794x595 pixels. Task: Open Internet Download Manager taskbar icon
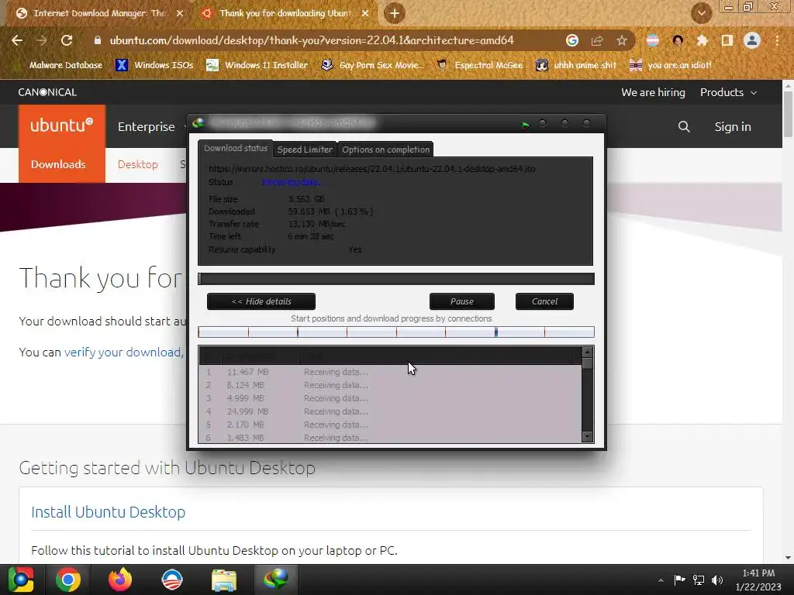coord(275,580)
